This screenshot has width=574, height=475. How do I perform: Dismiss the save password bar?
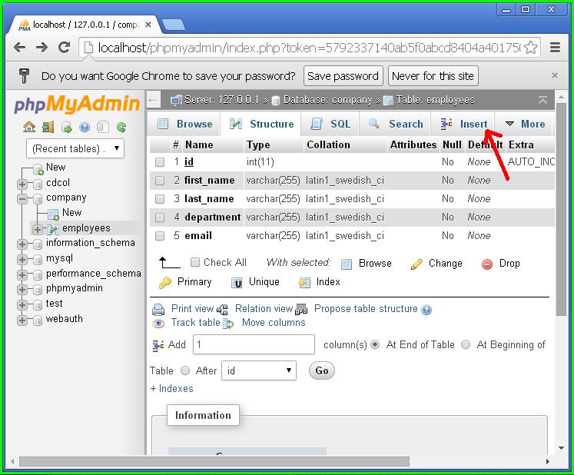[x=555, y=75]
